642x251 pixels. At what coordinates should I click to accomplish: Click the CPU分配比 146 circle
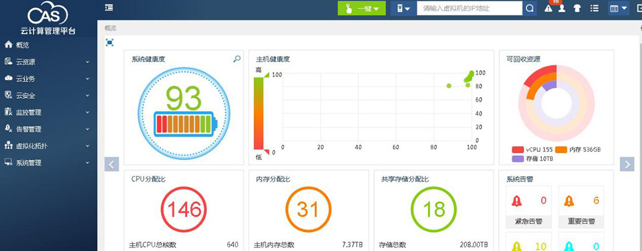point(184,209)
